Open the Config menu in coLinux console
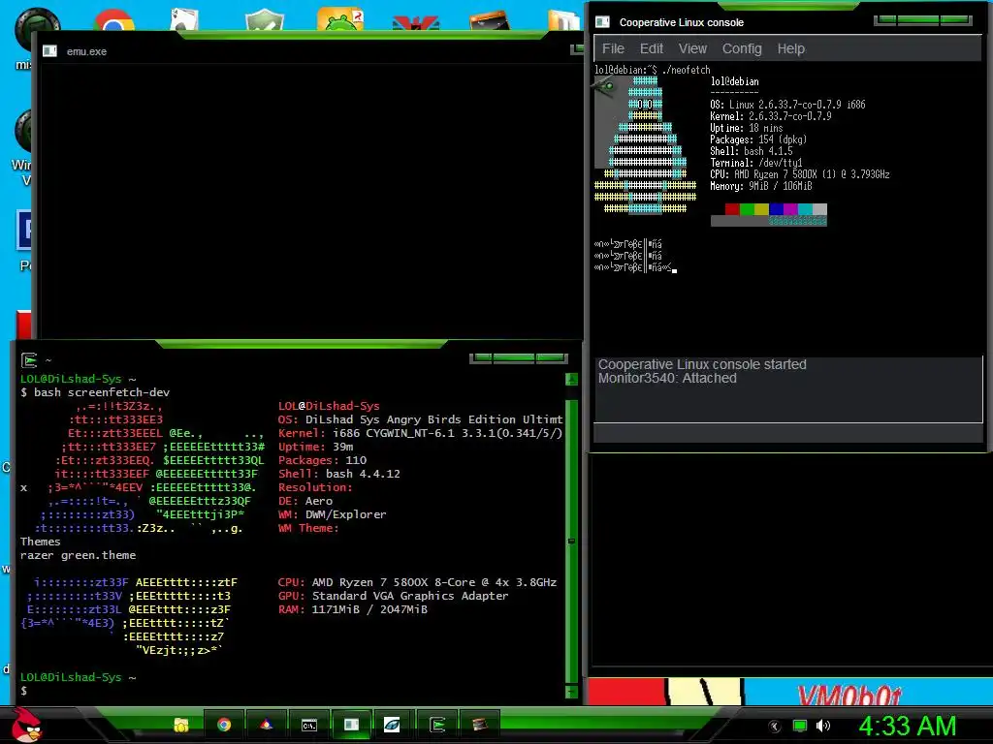 point(742,48)
